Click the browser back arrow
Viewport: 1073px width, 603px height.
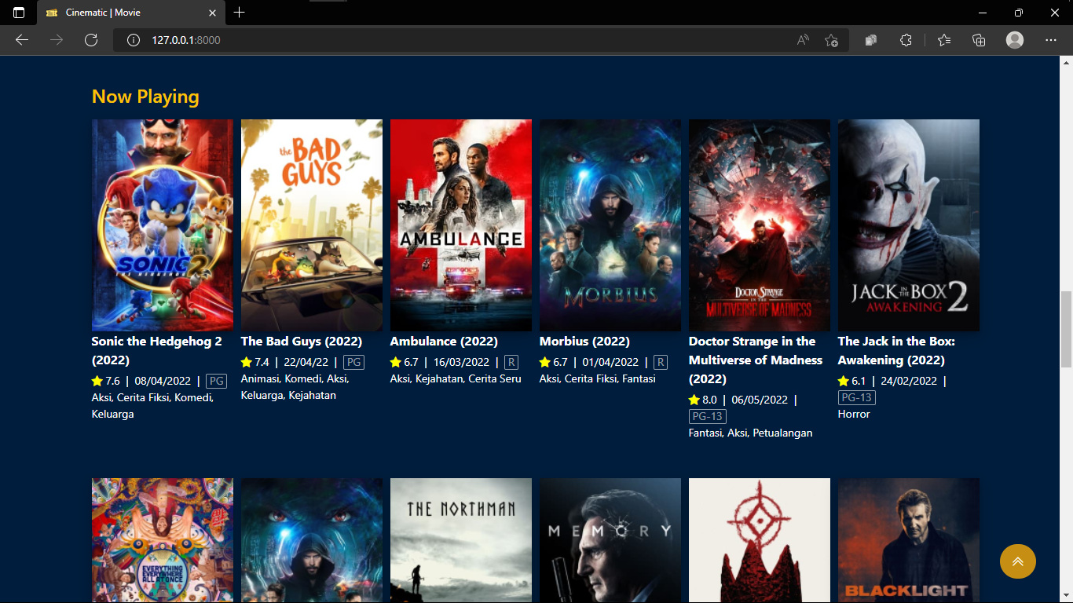pyautogui.click(x=22, y=40)
